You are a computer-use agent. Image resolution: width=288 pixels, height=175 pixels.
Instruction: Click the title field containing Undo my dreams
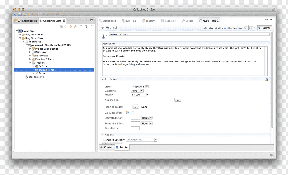coord(189,34)
